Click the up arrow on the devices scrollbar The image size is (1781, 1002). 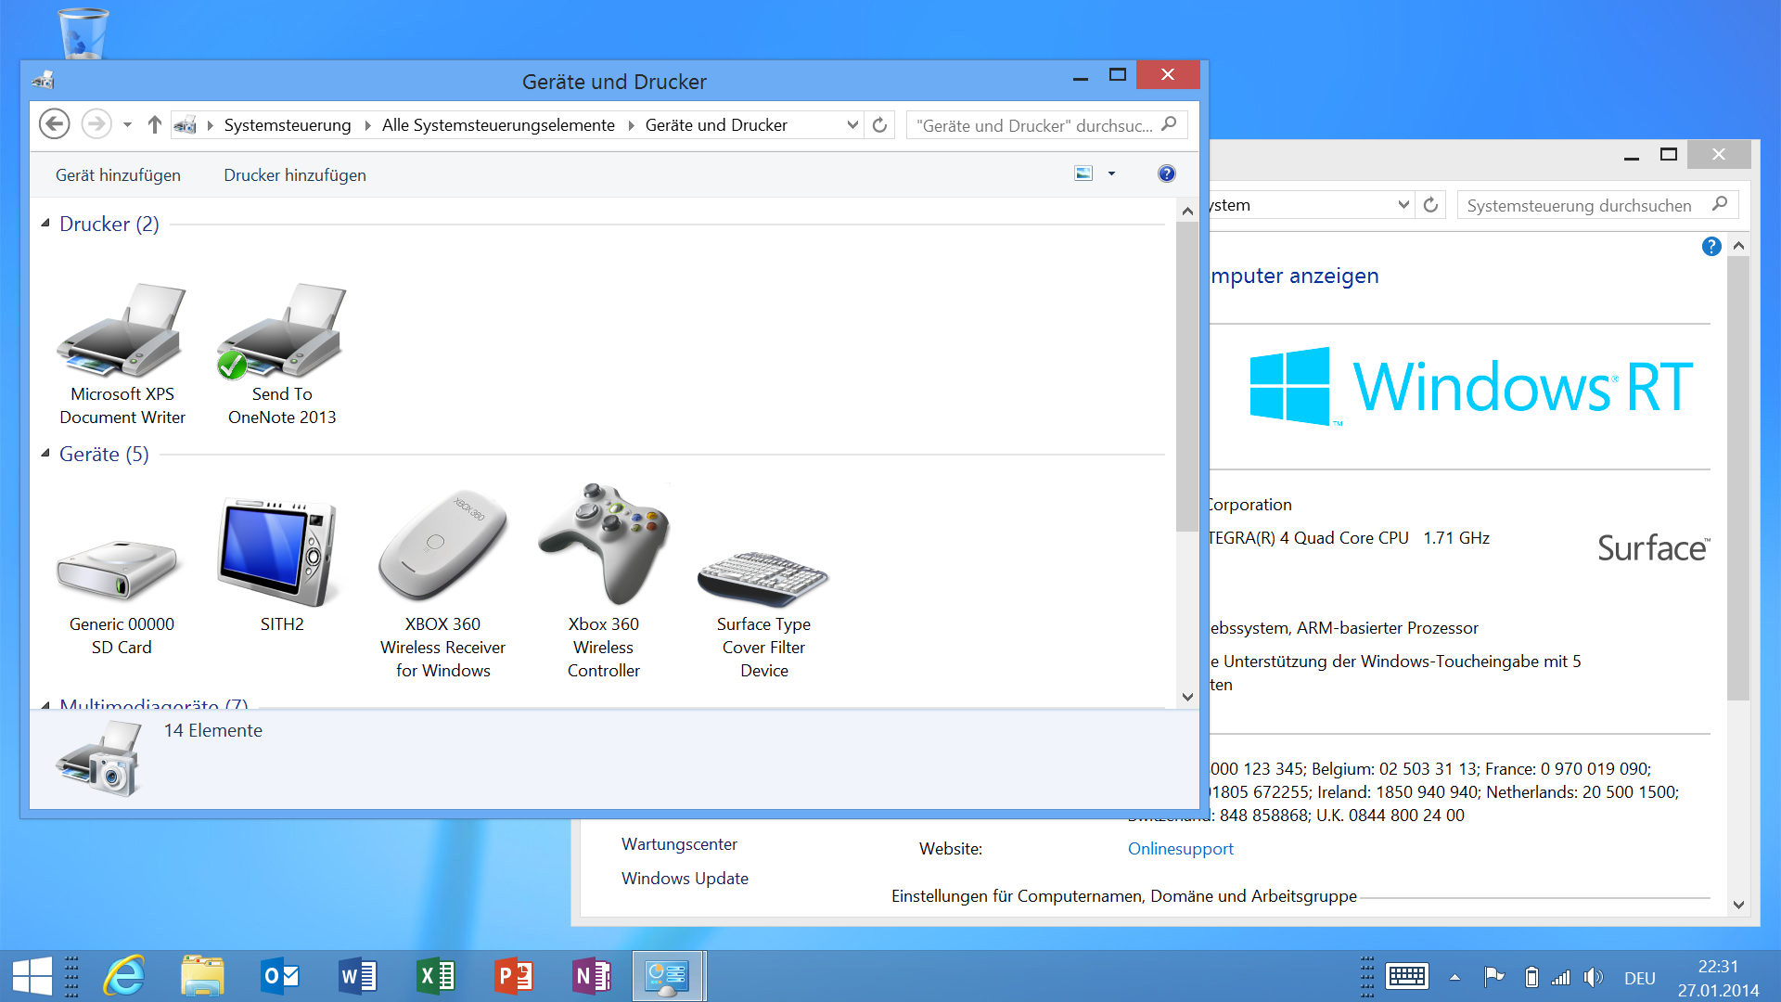[x=1187, y=212]
